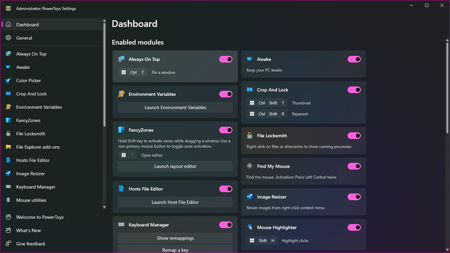Click the sidebar scrollbar down arrow
Image resolution: width=450 pixels, height=253 pixels.
[x=104, y=207]
